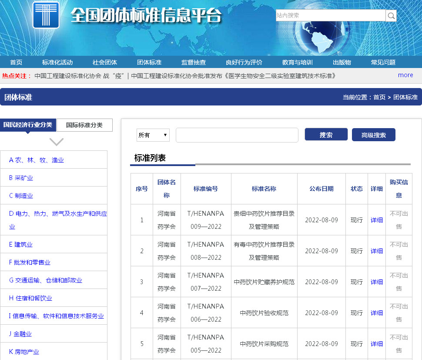Select category C 制造业

(21, 196)
